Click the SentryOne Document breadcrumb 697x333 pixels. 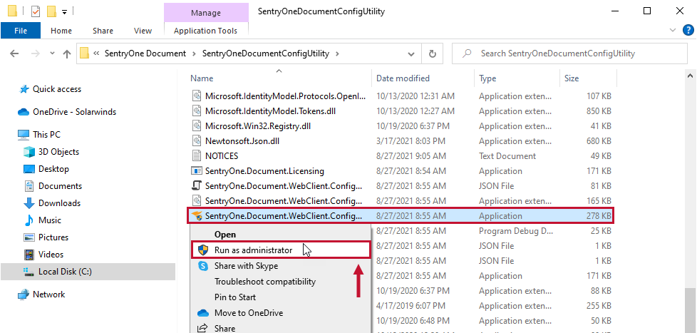pyautogui.click(x=145, y=53)
